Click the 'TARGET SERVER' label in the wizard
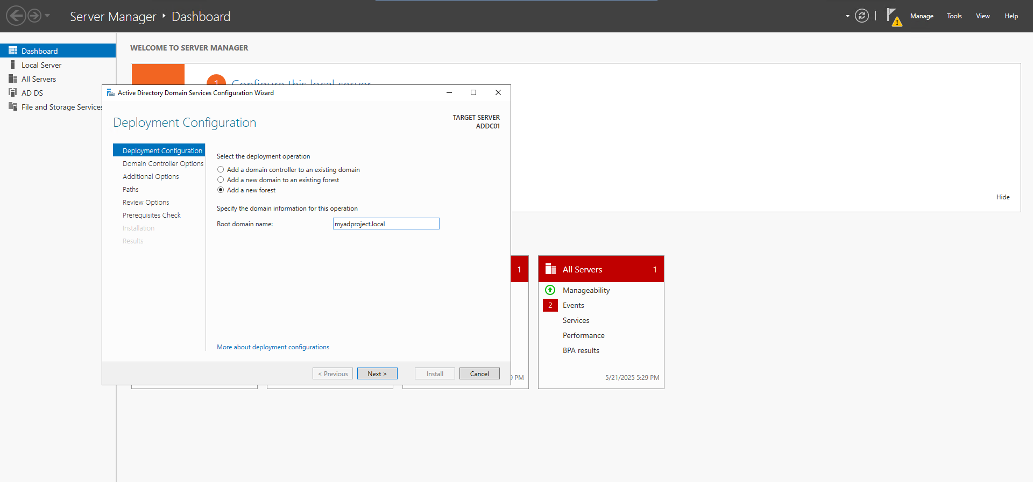The height and width of the screenshot is (482, 1033). 476,118
